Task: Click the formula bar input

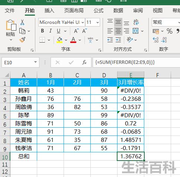Action: click(136, 62)
